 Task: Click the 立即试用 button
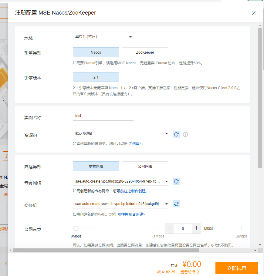236,268
